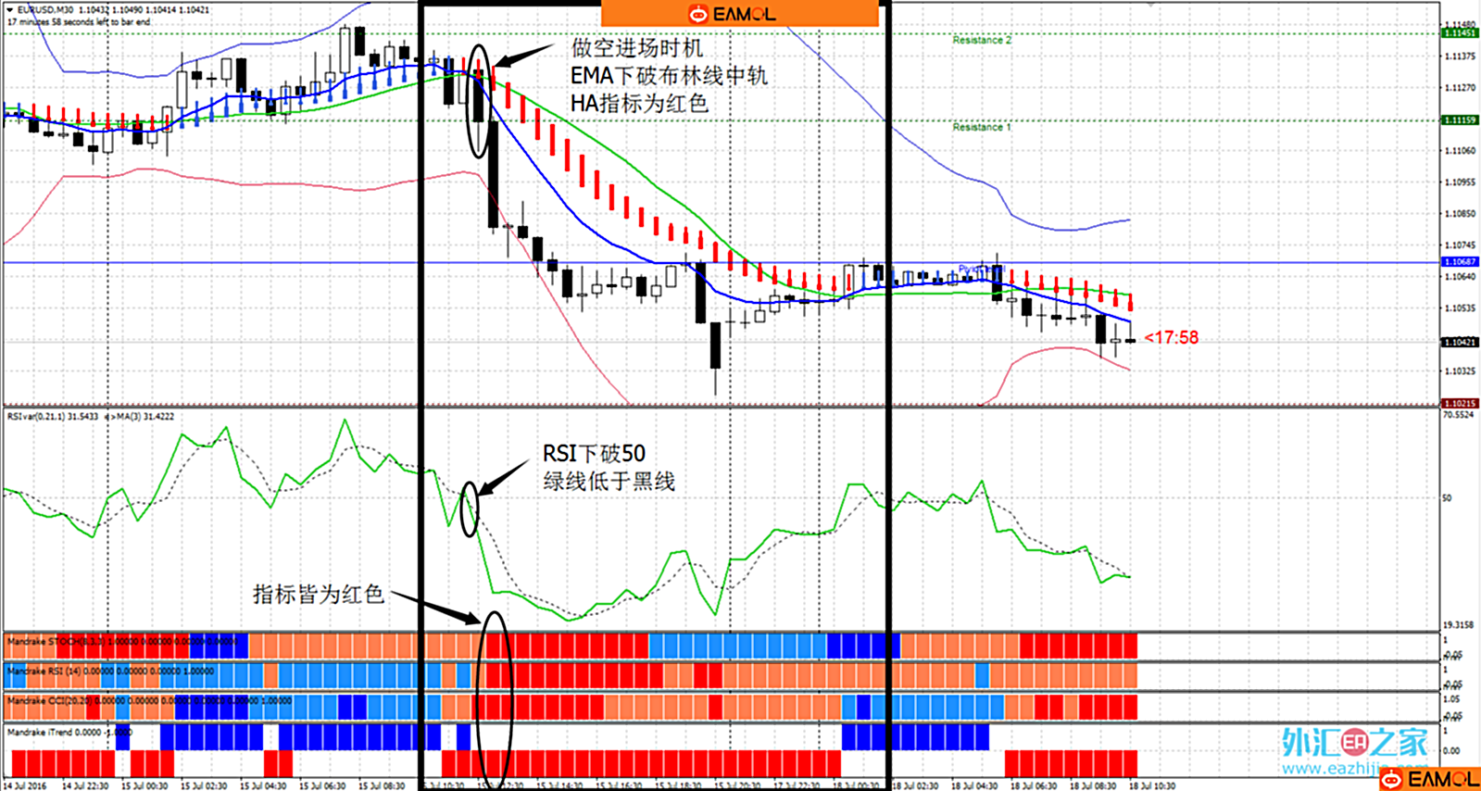Click the 1.10955 price scale value
The height and width of the screenshot is (791, 1481).
pos(1461,182)
